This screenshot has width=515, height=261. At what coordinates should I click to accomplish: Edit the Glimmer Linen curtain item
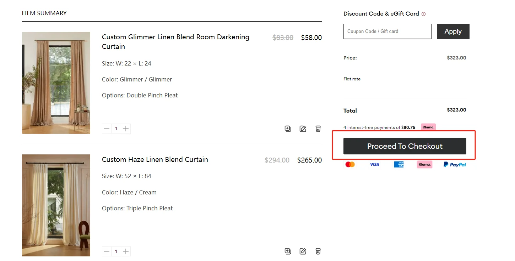pyautogui.click(x=303, y=129)
